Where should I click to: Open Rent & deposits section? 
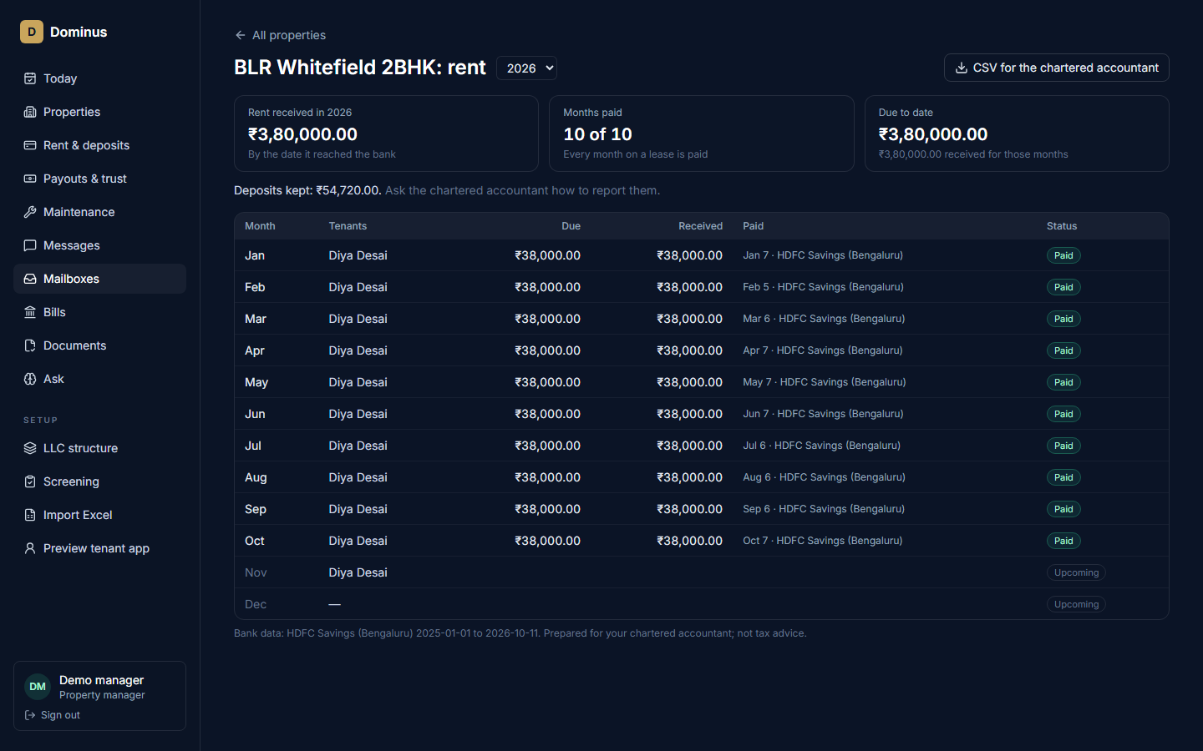click(99, 145)
